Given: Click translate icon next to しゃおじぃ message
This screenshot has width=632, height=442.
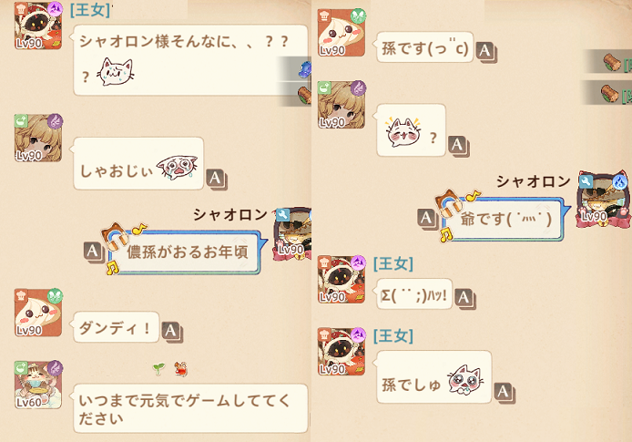Looking at the screenshot, I should (x=217, y=179).
